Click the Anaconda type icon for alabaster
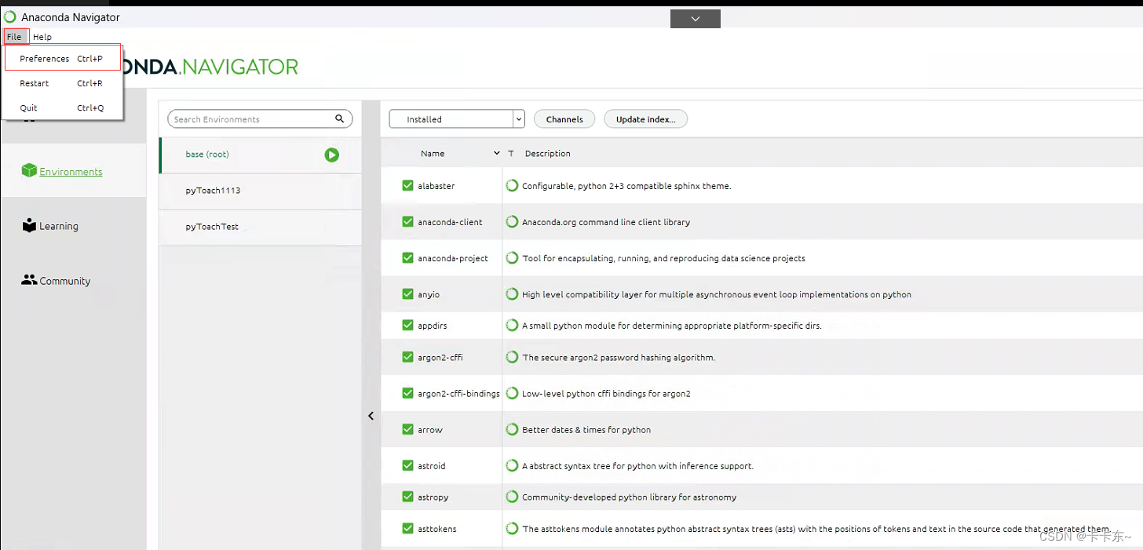The height and width of the screenshot is (550, 1143). 512,186
